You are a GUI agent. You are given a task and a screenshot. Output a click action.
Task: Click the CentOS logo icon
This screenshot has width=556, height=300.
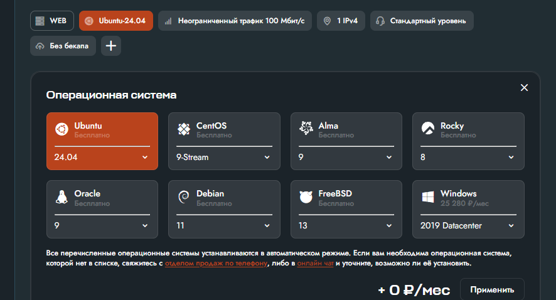tap(184, 129)
